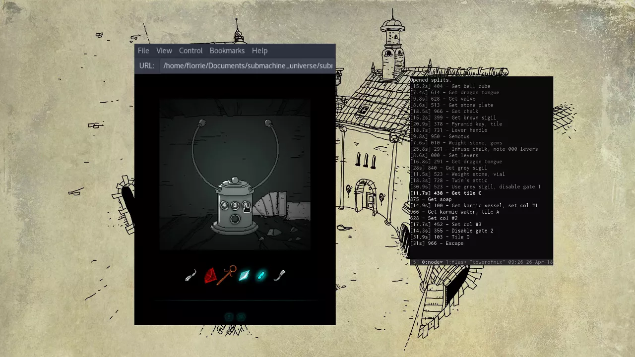The image size is (635, 357).
Task: Select the glowing cyan vial in inventory
Action: tap(261, 276)
